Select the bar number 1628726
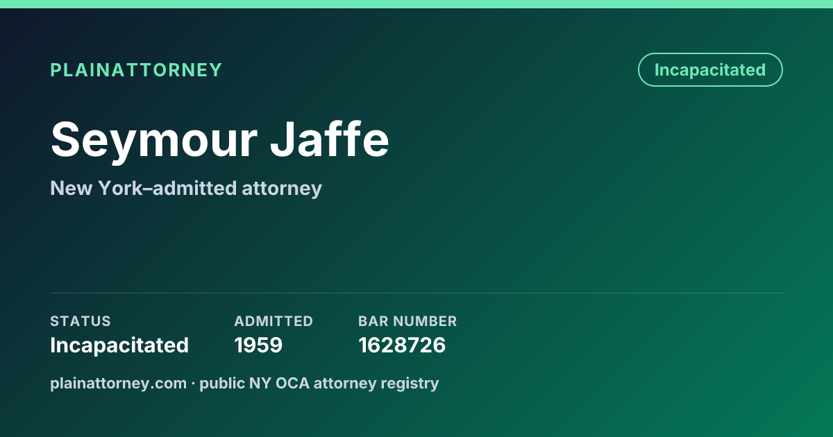Screen dimensions: 833x437 pyautogui.click(x=402, y=345)
